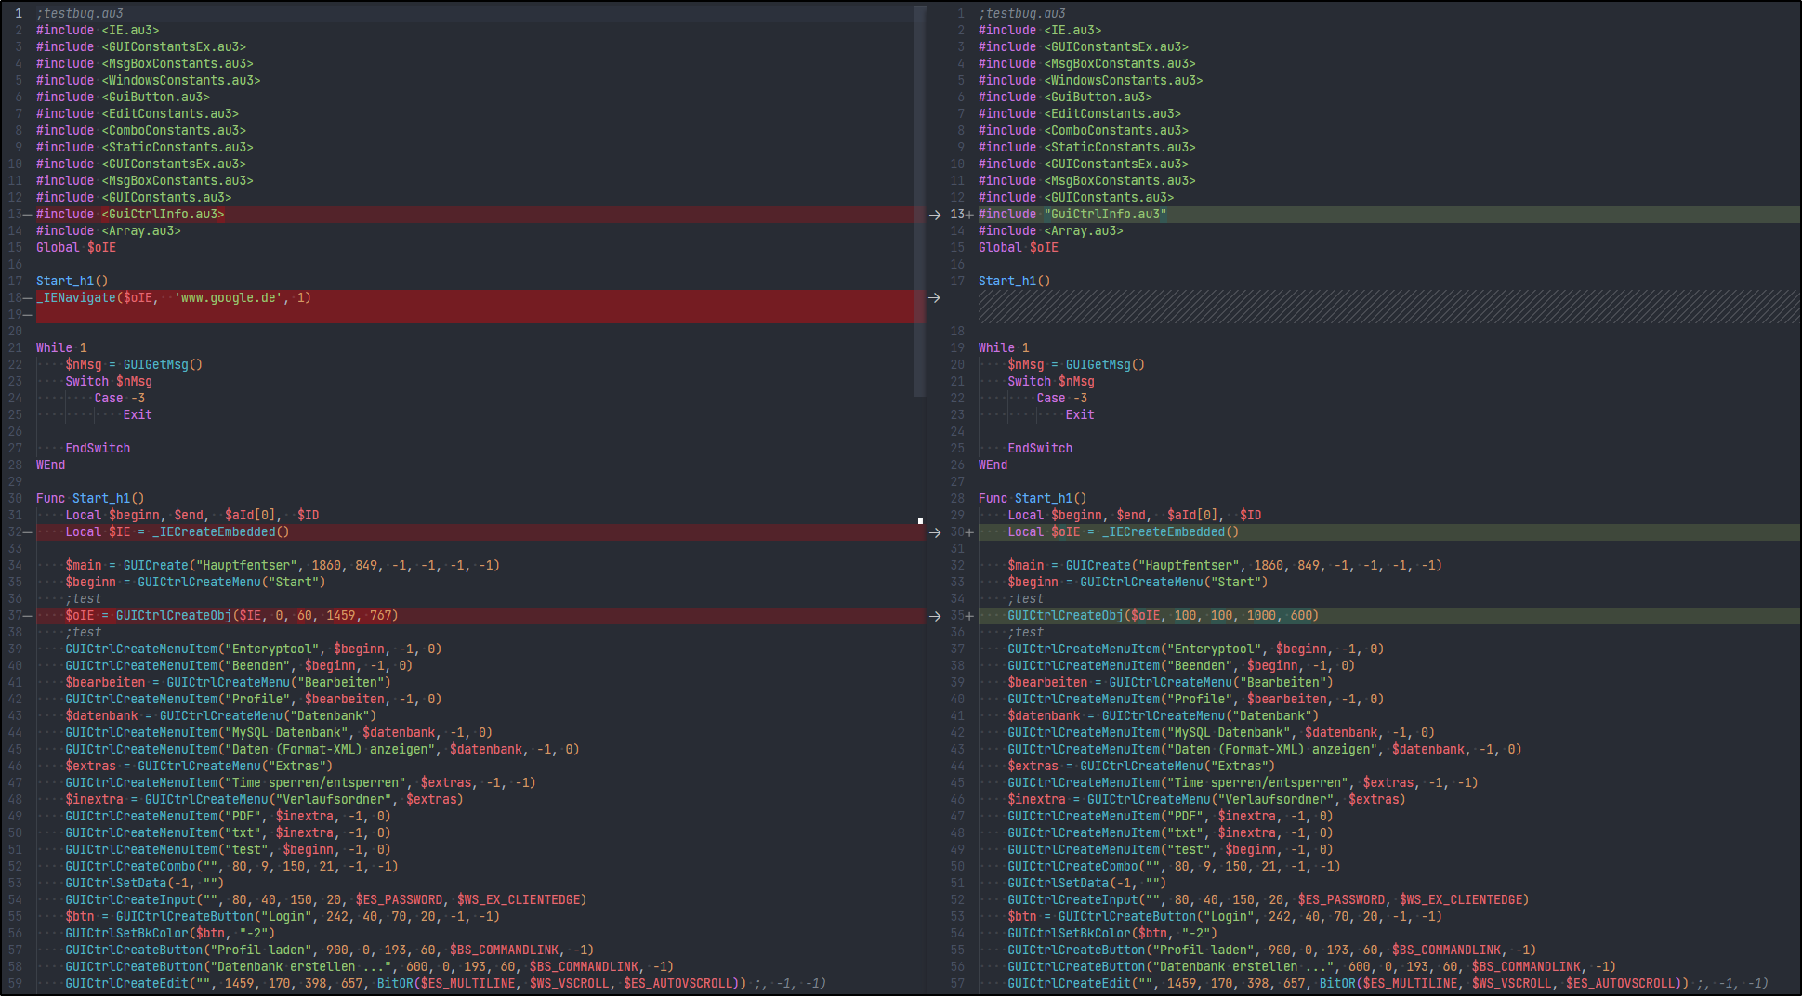Click the added "GuiCtrlInfo.au3" include line on right
Viewport: 1802px width, 996px height.
click(1072, 215)
